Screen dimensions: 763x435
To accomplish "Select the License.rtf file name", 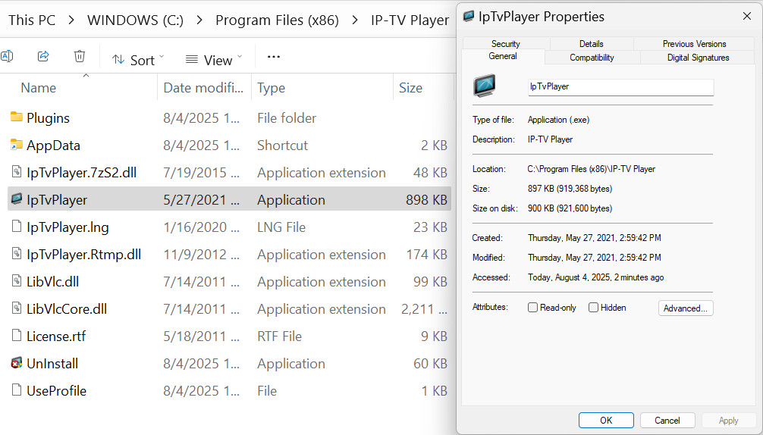I will point(56,336).
